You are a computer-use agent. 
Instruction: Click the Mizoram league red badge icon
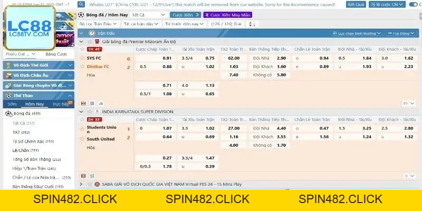(97, 42)
